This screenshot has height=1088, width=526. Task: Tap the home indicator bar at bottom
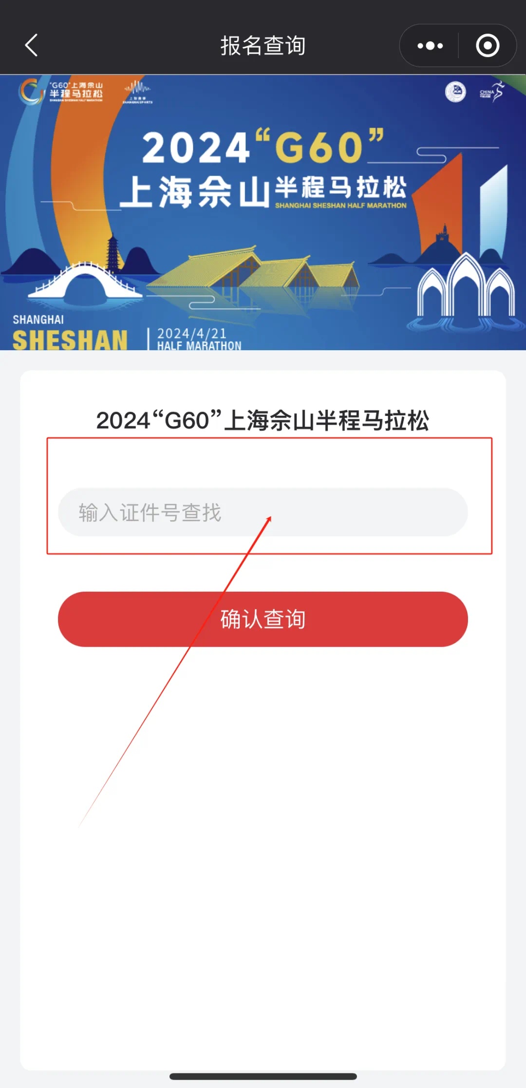[x=263, y=1076]
